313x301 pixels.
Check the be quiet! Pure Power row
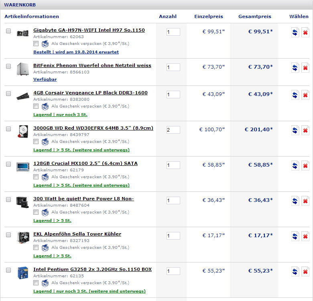point(8,199)
